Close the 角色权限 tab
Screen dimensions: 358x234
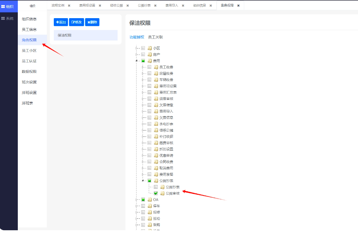239,5
